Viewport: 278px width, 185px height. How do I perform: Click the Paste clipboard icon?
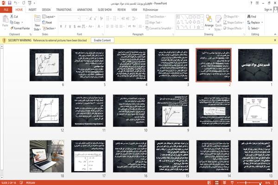click(x=5, y=19)
